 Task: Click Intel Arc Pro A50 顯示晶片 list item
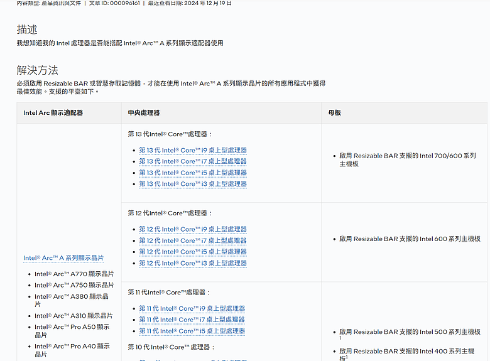click(72, 331)
